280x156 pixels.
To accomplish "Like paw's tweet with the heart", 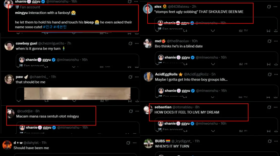I will point(74,100).
